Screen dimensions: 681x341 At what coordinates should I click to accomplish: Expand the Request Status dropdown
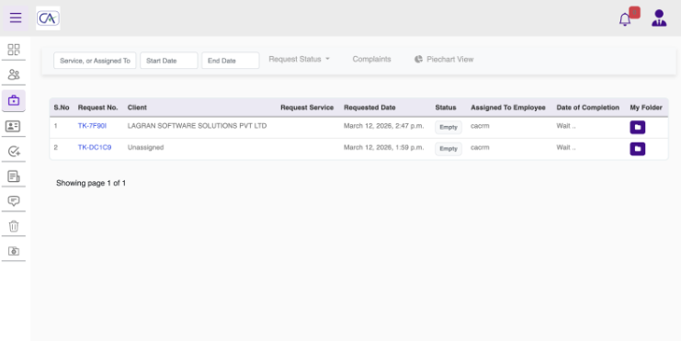pos(300,59)
